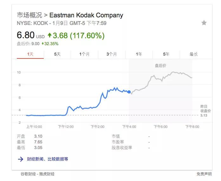Screen dimensions: 221x181
Task: Click the blue dot marker on the price chart
Action: [129, 92]
